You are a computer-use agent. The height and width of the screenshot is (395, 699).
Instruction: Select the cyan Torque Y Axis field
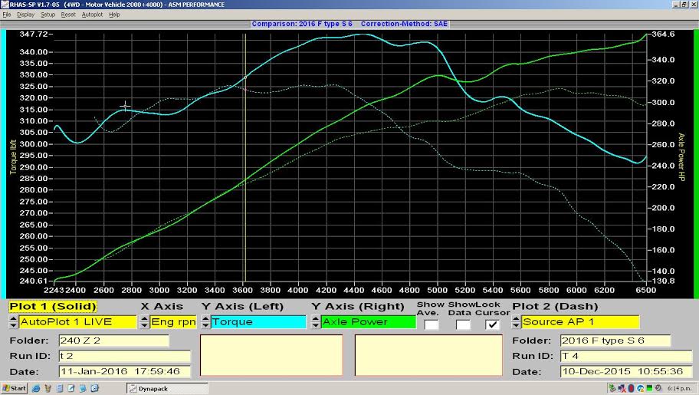pos(258,322)
